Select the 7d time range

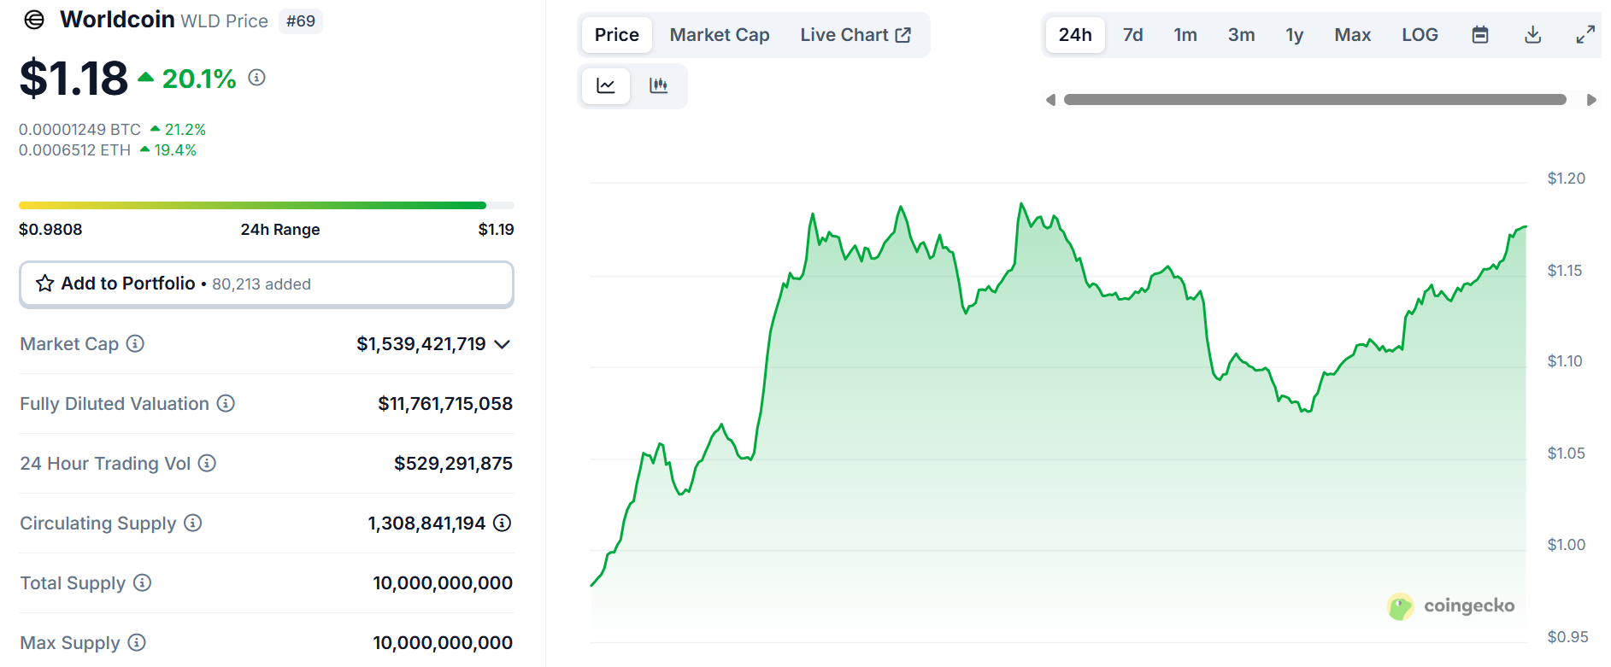click(1133, 35)
